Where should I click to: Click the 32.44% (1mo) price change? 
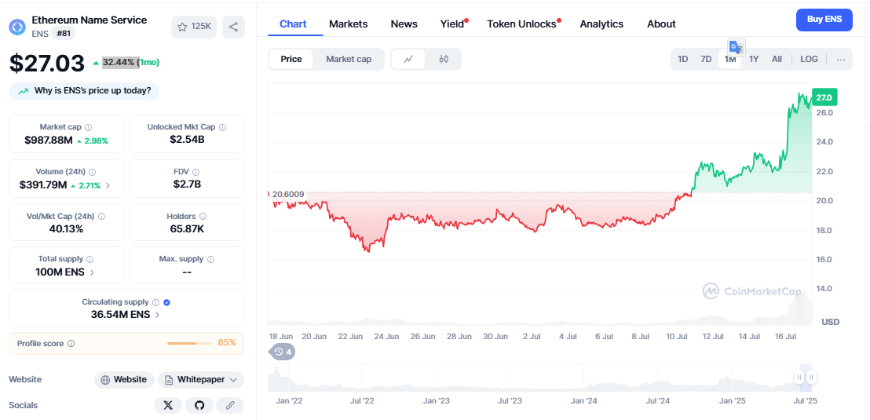click(130, 62)
